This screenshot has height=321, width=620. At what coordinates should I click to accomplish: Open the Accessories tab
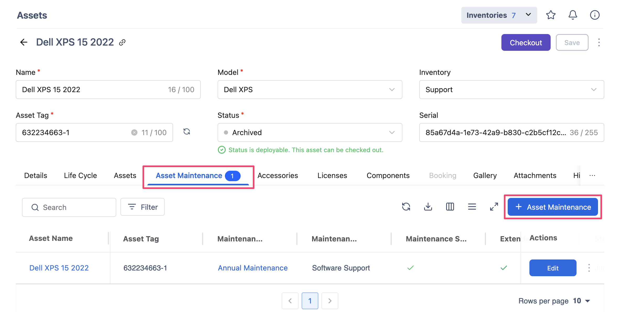[278, 175]
